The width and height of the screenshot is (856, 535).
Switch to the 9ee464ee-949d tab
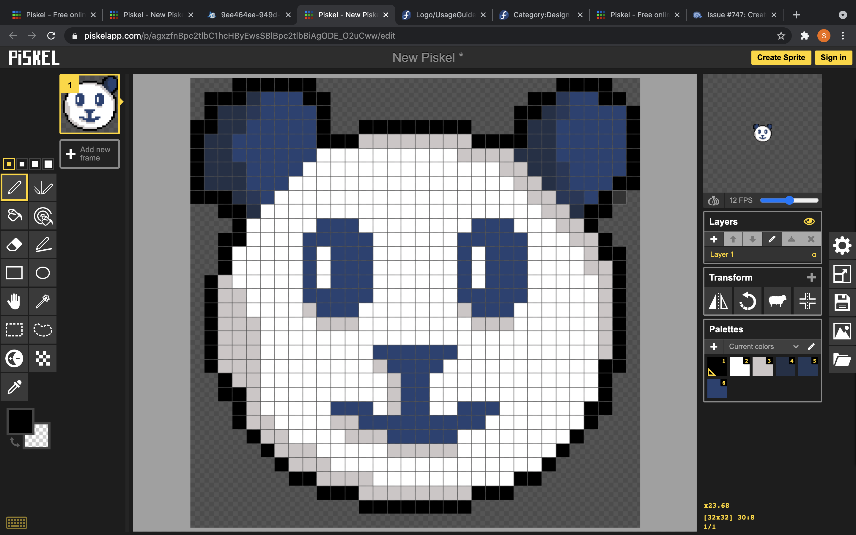(x=249, y=15)
